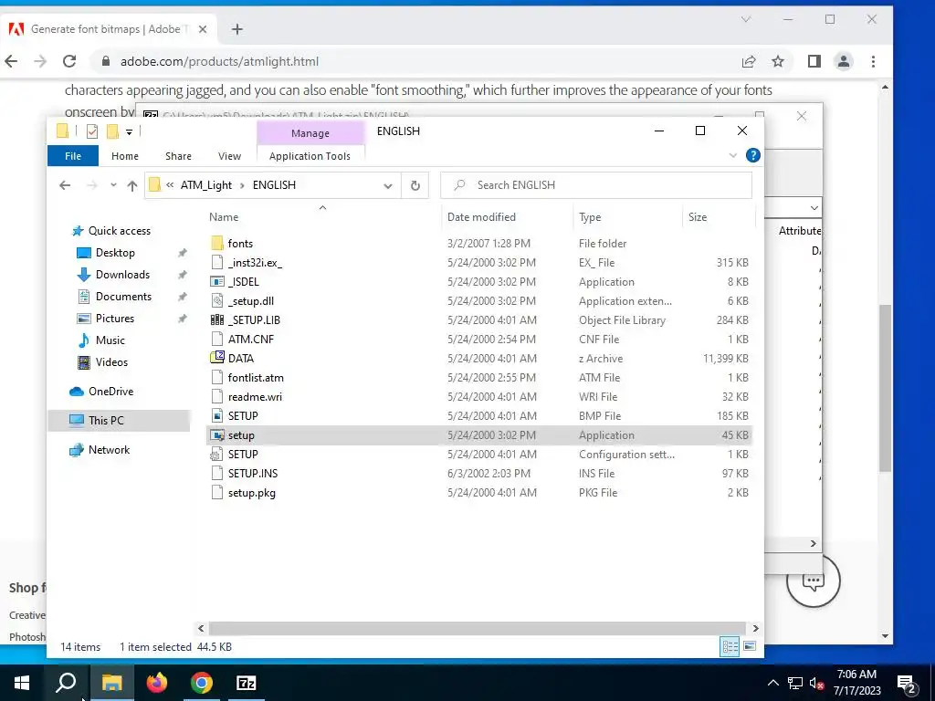The width and height of the screenshot is (935, 701).
Task: Open the notification center
Action: click(907, 684)
